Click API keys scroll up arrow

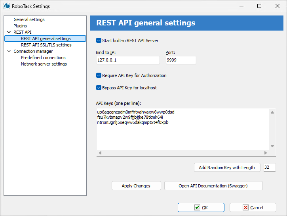pos(272,112)
